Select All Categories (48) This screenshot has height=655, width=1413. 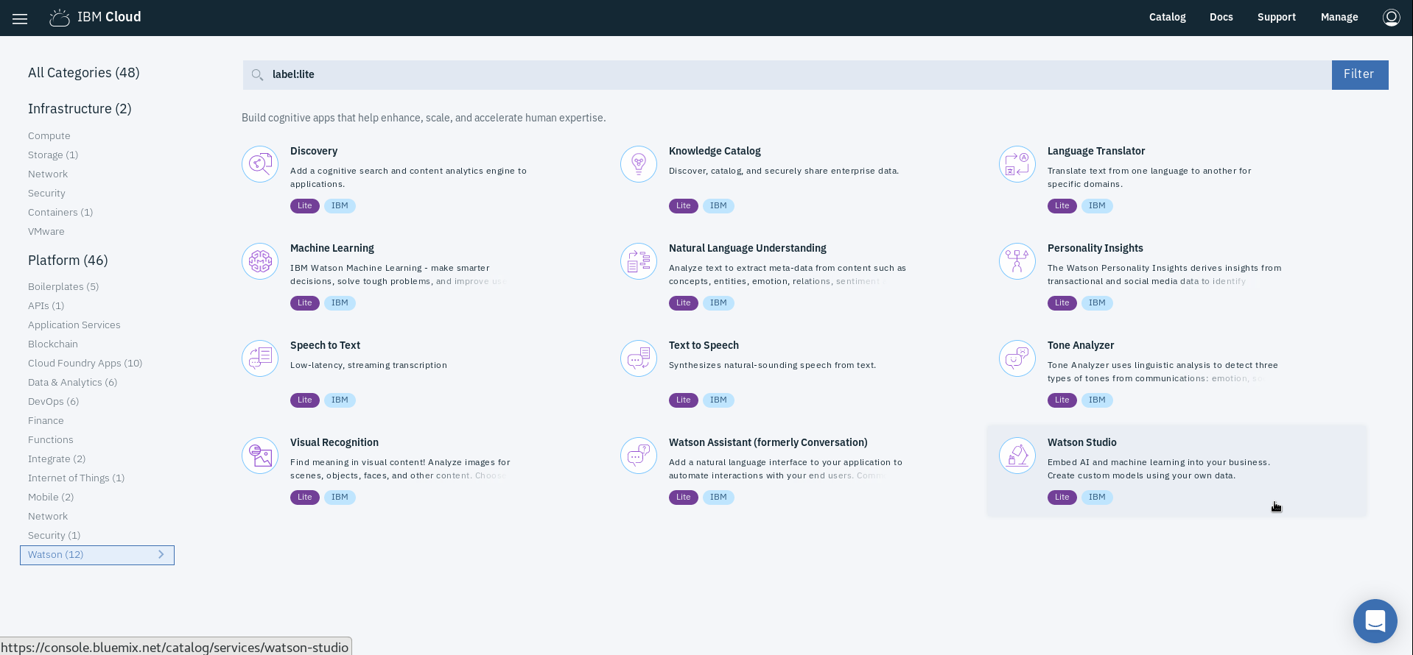tap(84, 73)
